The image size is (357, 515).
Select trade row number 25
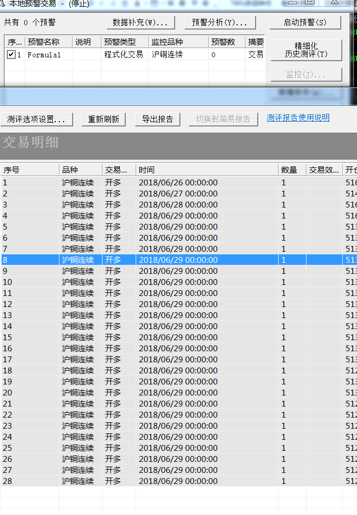pos(178,448)
